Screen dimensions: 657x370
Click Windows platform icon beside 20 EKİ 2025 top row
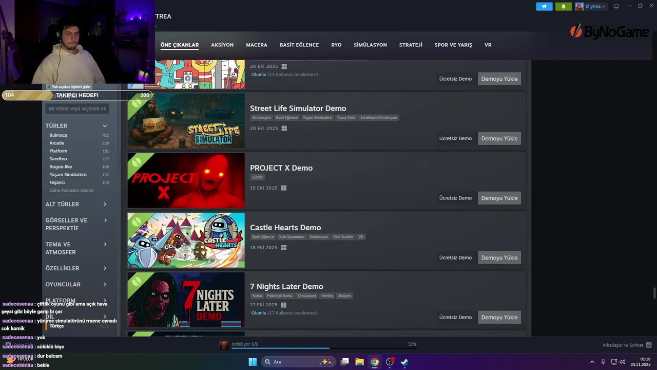click(284, 67)
